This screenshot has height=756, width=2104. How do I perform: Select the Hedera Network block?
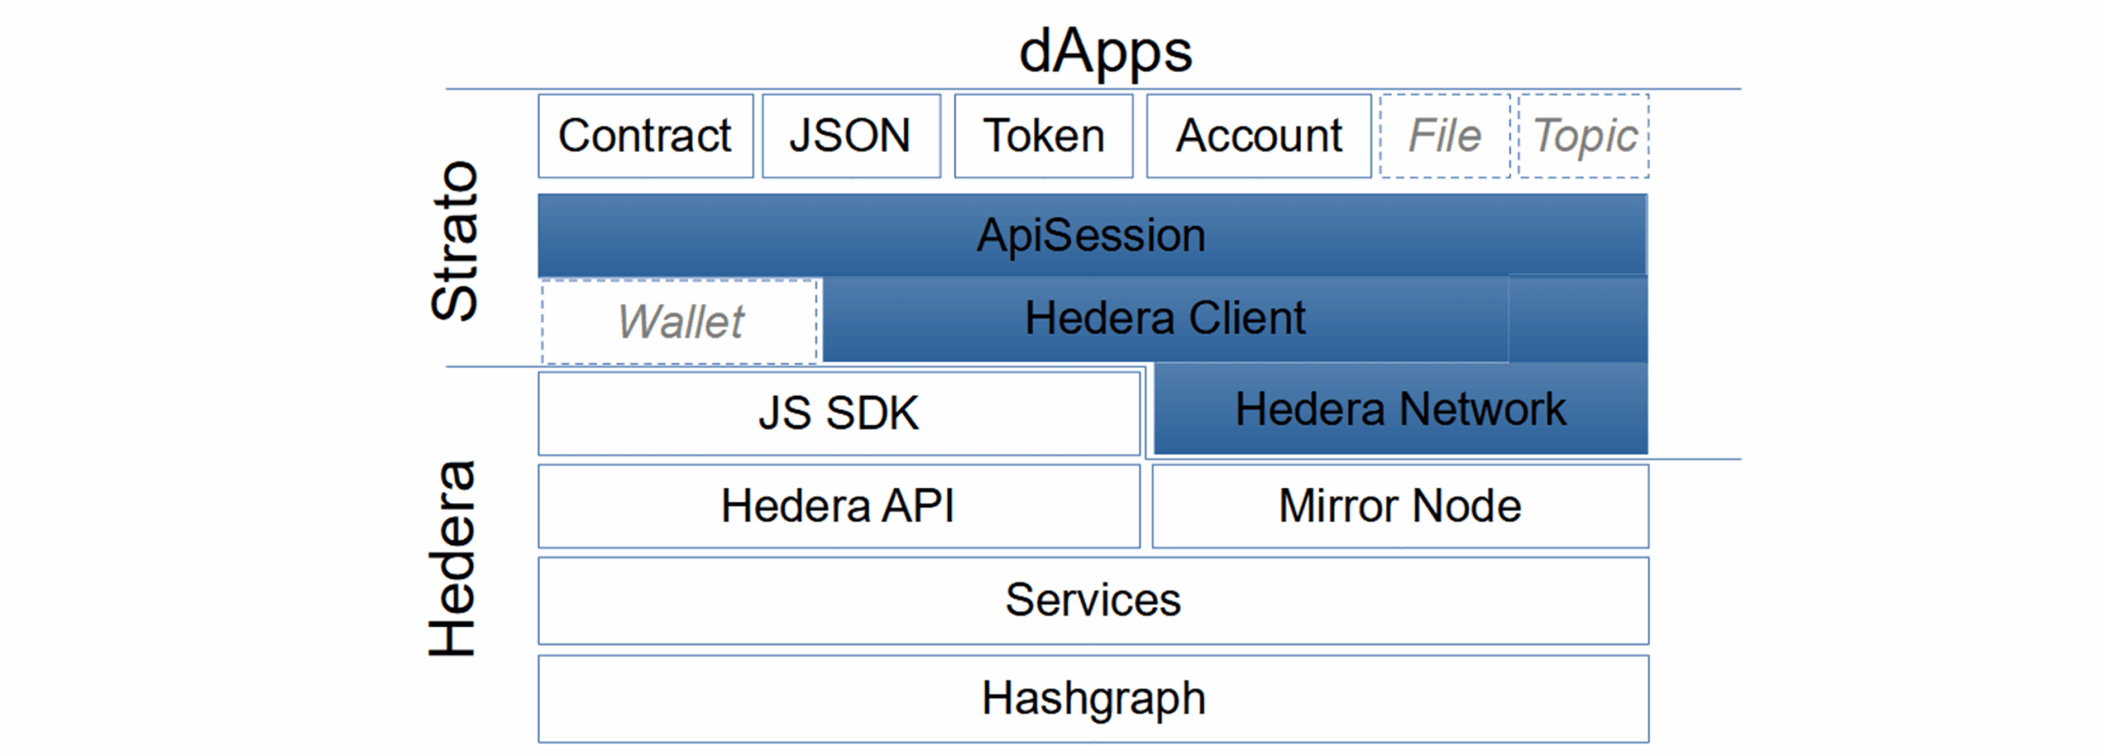point(1400,409)
